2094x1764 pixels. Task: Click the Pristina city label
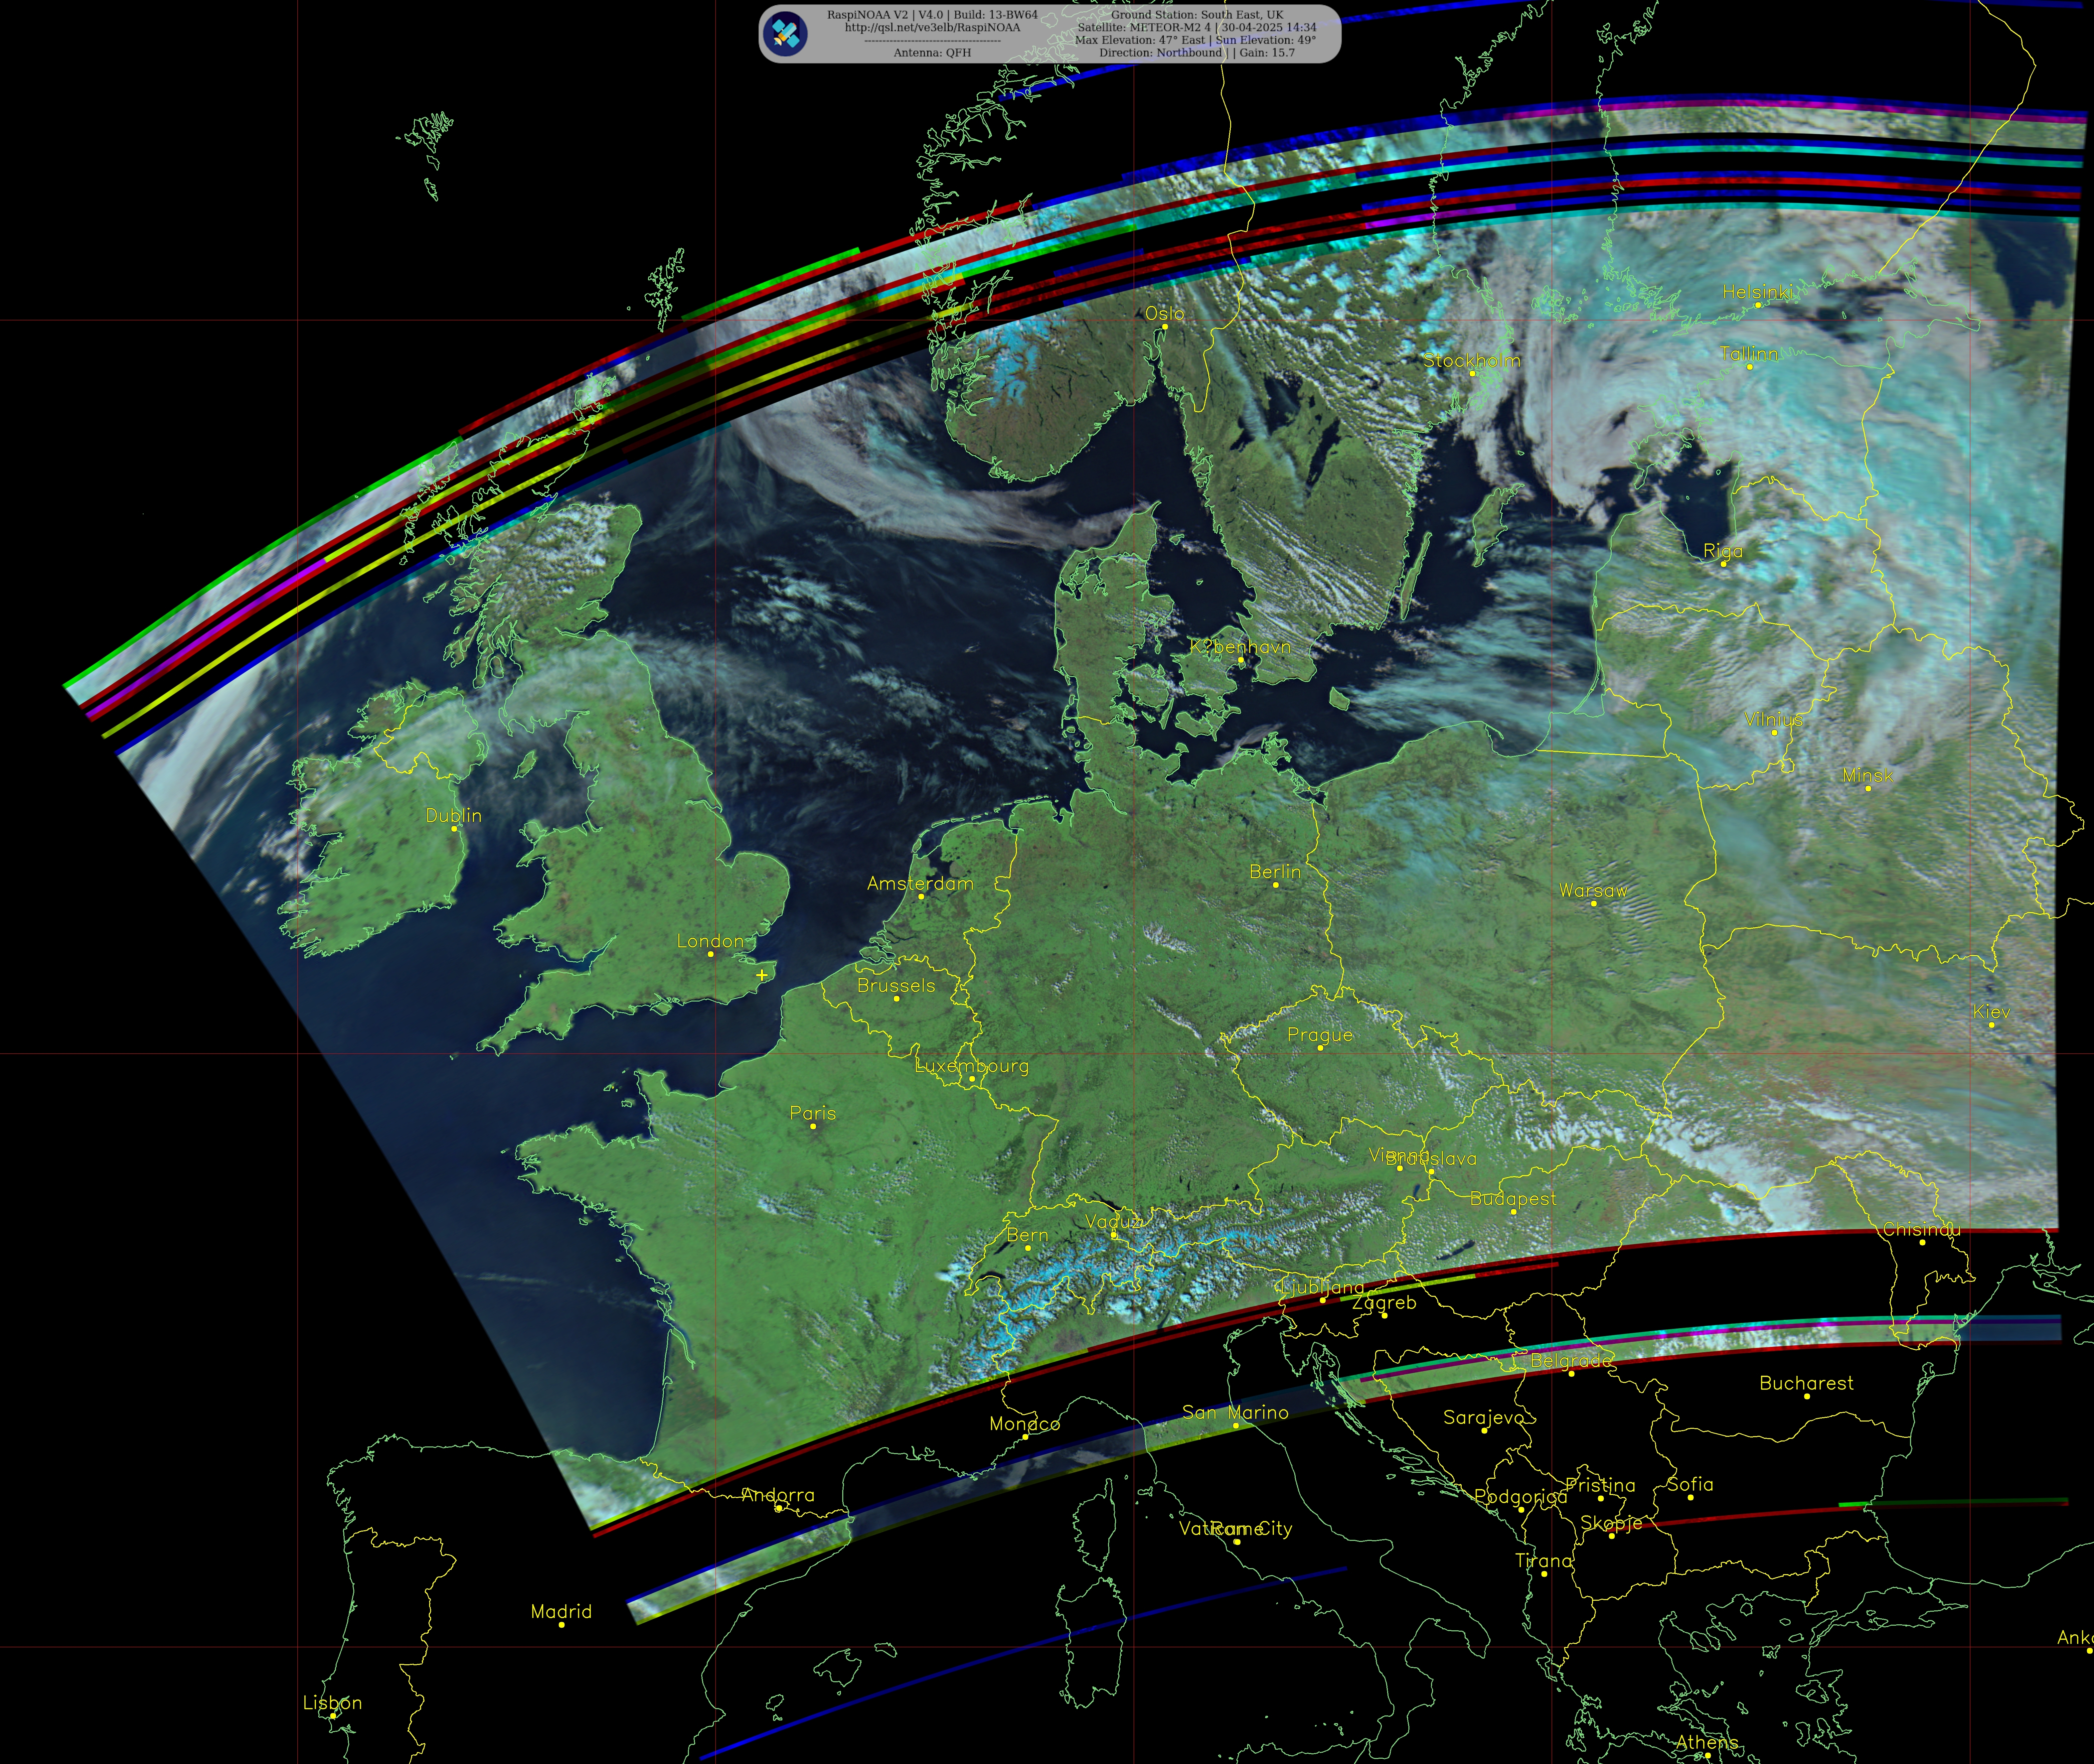[x=1601, y=1486]
